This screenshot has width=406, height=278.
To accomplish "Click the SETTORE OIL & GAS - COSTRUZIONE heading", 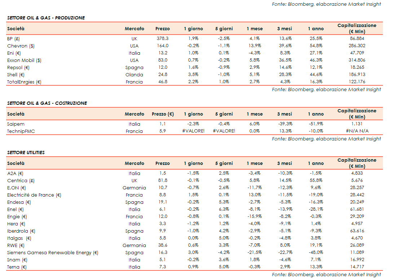I will (x=47, y=103).
